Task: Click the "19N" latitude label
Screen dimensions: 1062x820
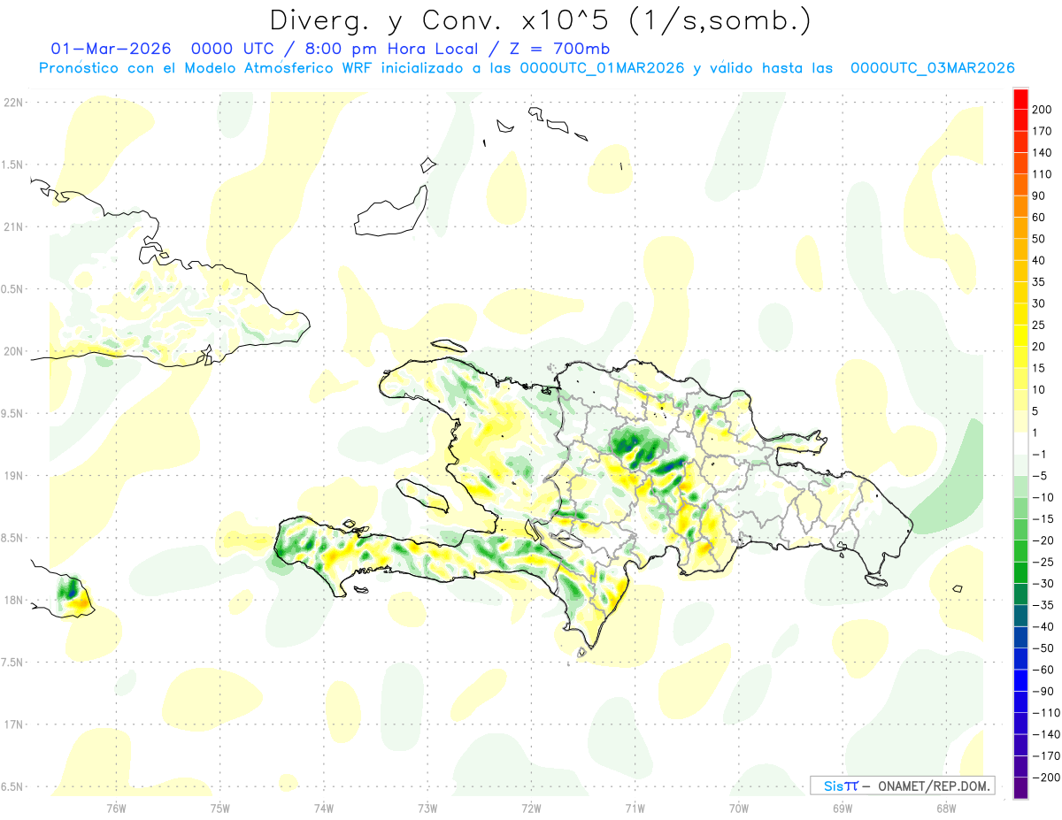Action: click(x=12, y=475)
